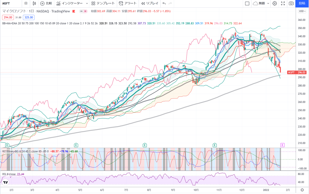Open the テンプレート indicator templates menu
The image size is (309, 194).
(x=103, y=3)
